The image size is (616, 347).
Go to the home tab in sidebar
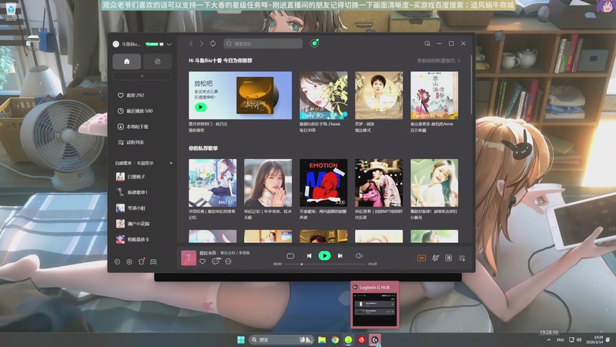click(x=126, y=62)
